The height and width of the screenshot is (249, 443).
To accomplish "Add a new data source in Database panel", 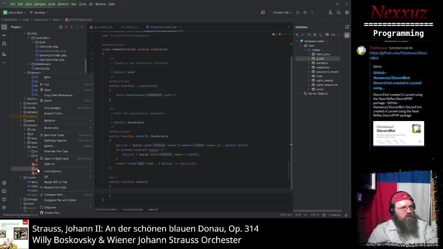I will point(297,35).
